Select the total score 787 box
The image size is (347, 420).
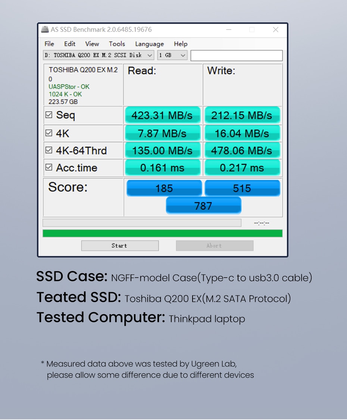click(x=203, y=206)
